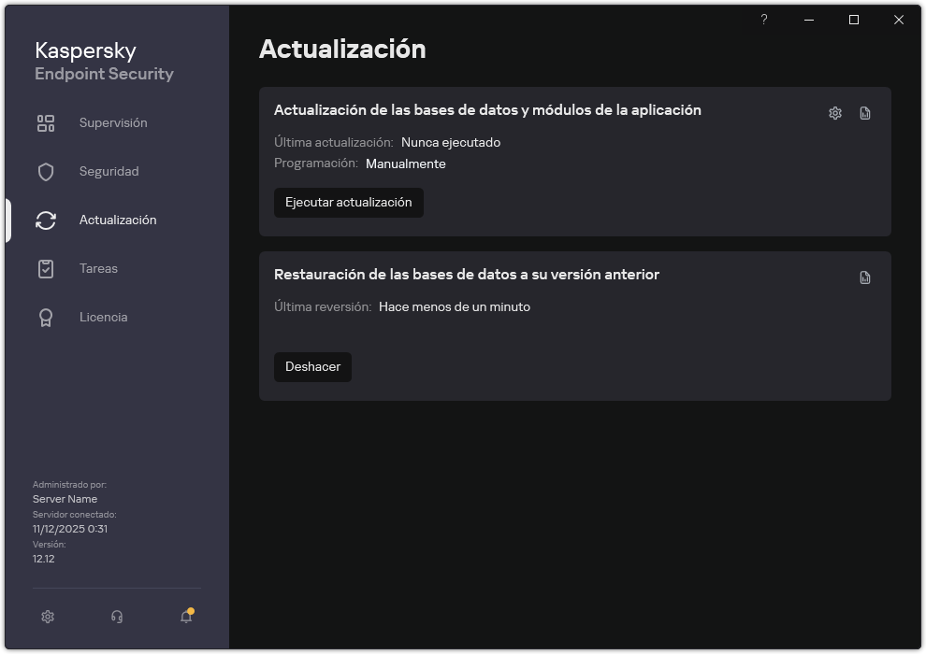
Task: Click the notification badge showing pending alerts
Action: (x=191, y=608)
